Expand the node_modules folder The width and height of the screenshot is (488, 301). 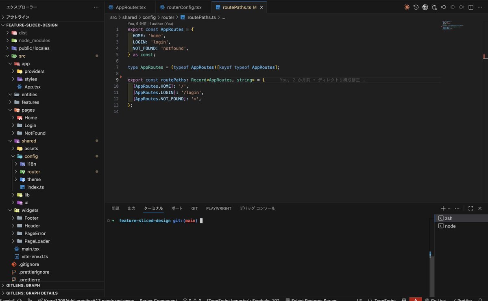[34, 41]
